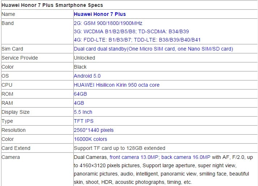
Task: Click the Support TF card 128GB text
Action: [x=119, y=148]
